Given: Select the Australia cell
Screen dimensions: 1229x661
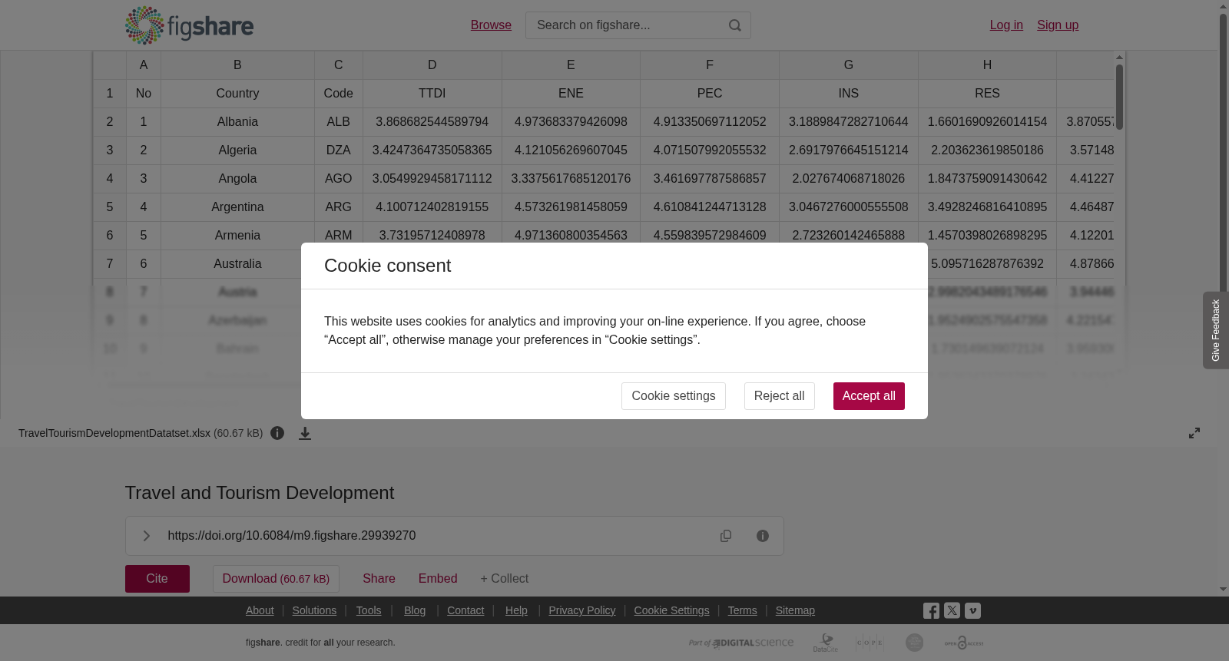Looking at the screenshot, I should 237,264.
